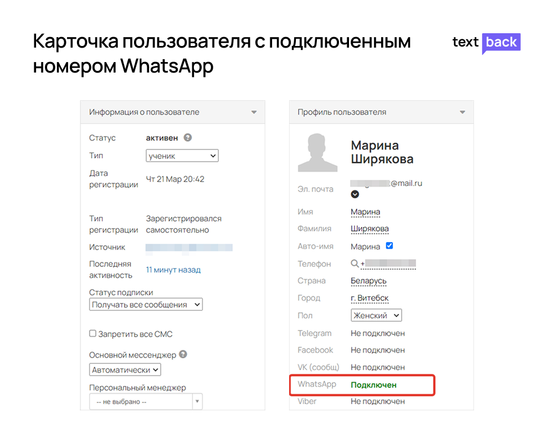The image size is (554, 443).
Task: Click the 11 минут назад activity link
Action: (173, 270)
